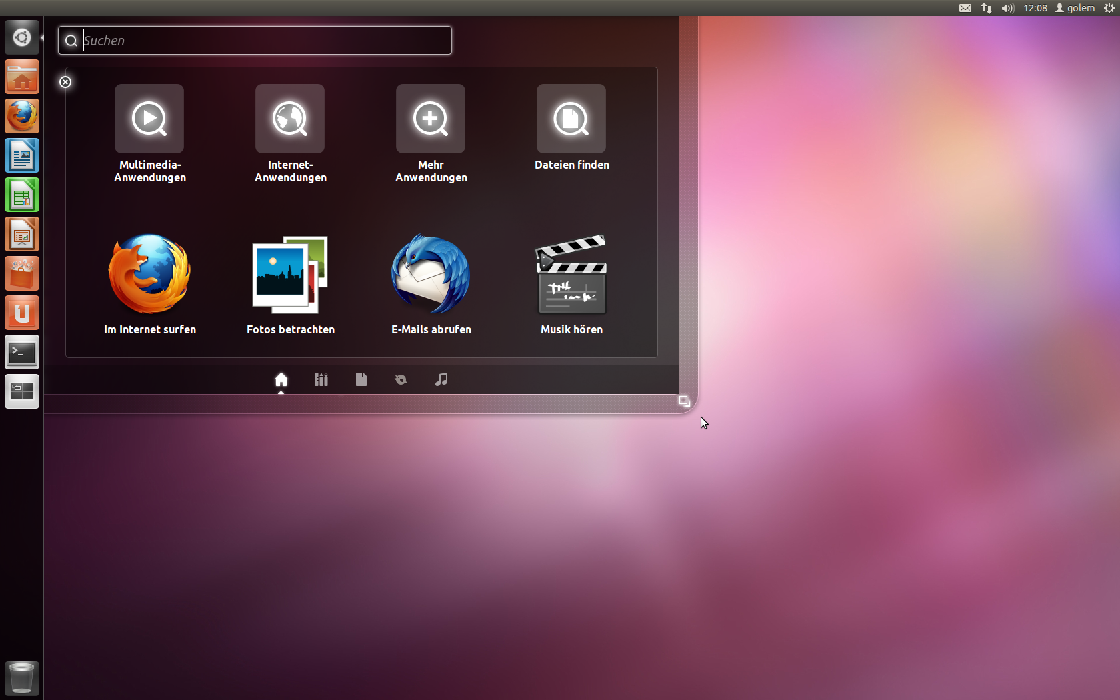Click inside the Suchen search field
Screen dimensions: 1120x700
coord(253,40)
